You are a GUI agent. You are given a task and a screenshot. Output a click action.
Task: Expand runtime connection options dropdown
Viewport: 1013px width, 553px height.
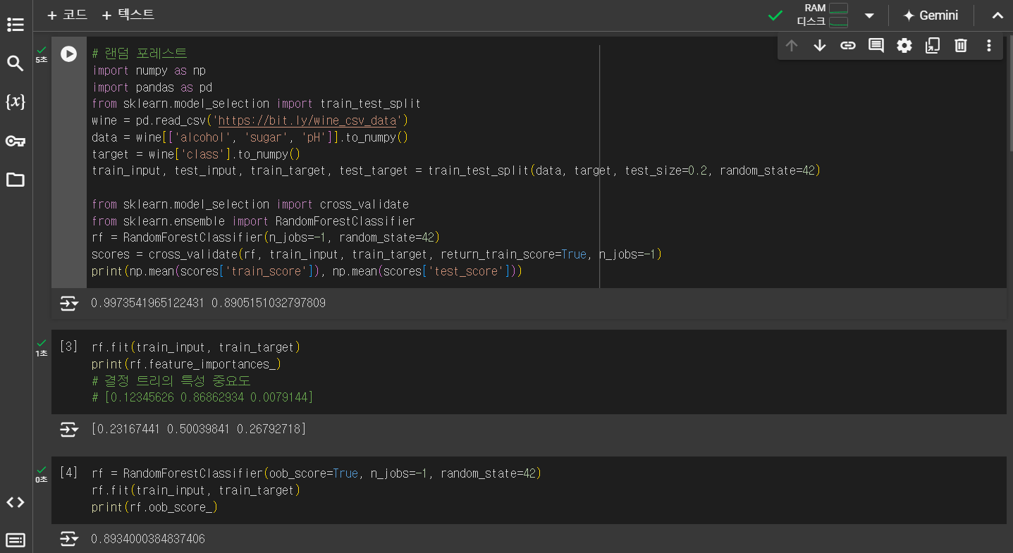pyautogui.click(x=869, y=15)
